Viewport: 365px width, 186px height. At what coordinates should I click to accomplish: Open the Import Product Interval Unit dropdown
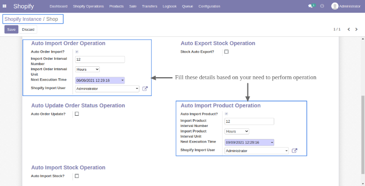[237, 131]
